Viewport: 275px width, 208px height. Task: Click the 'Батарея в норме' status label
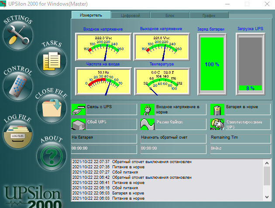pyautogui.click(x=248, y=109)
